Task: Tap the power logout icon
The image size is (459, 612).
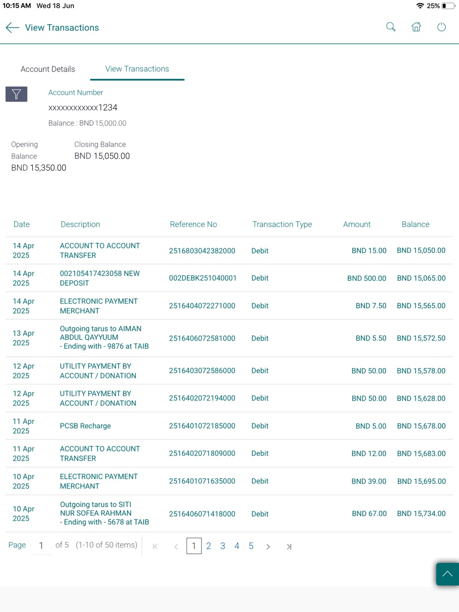Action: pos(441,27)
